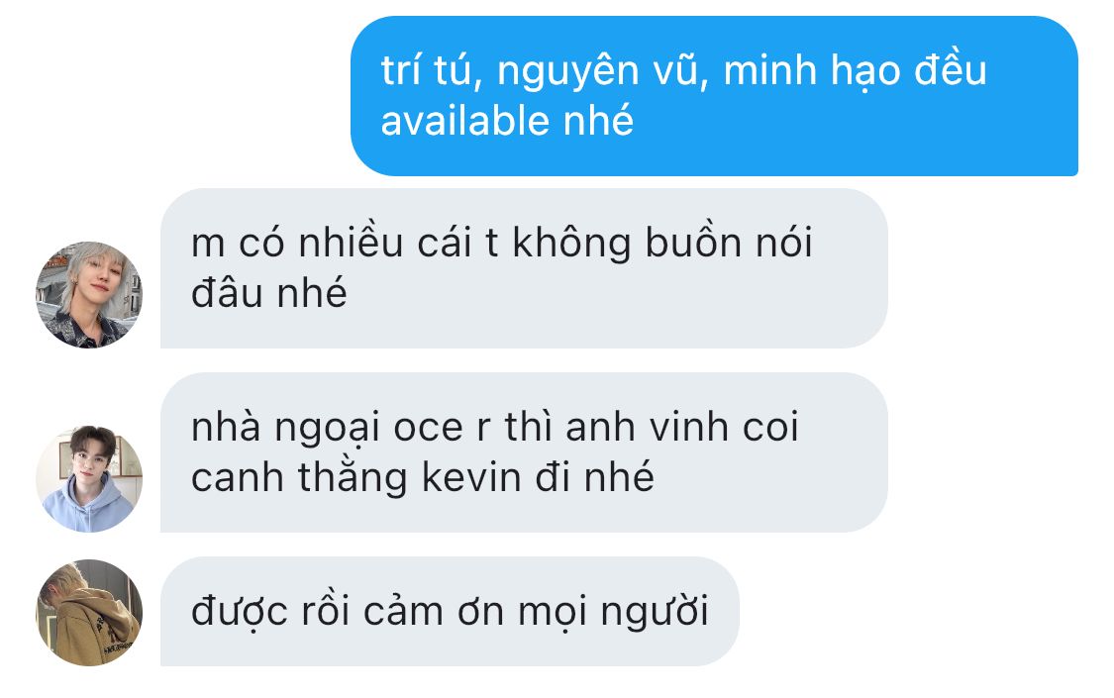Open the avatar wearing a light blue hoodie

click(89, 478)
